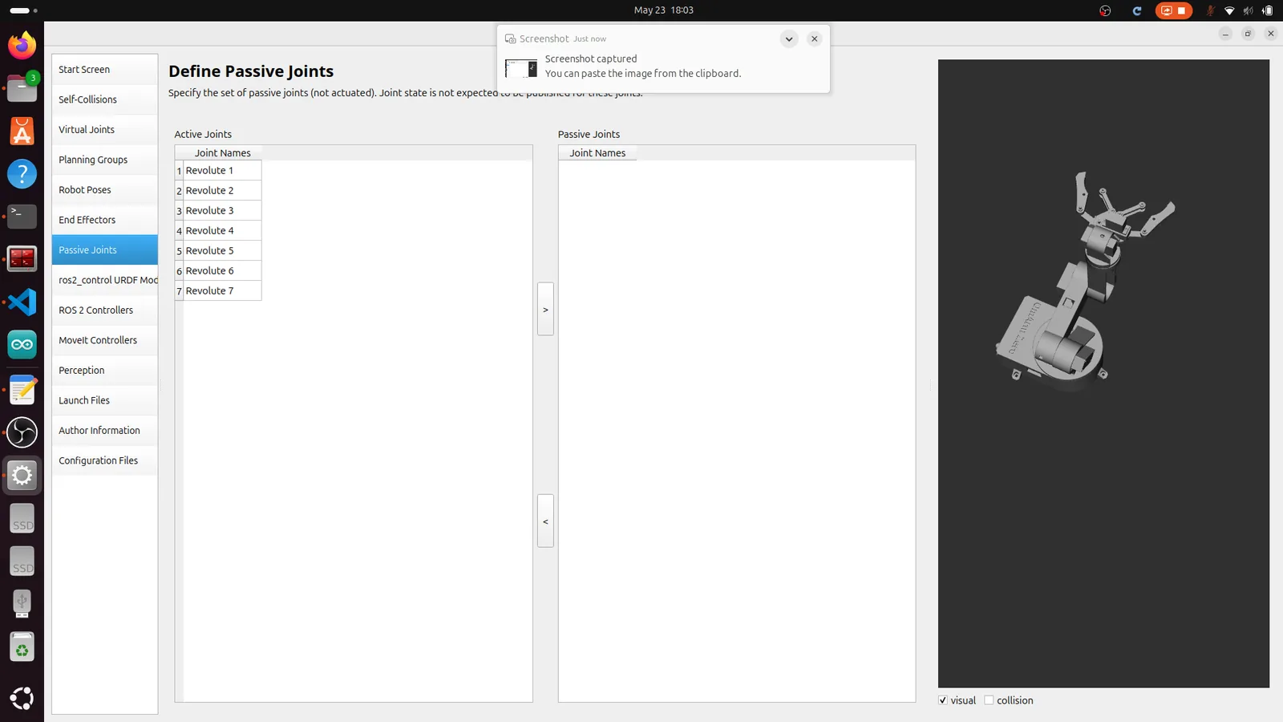1283x722 pixels.
Task: Open the second SSD drive icon
Action: (x=22, y=562)
